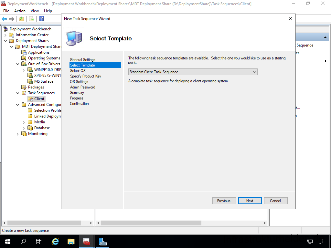Click the Monitoring folder icon
This screenshot has height=248, width=331.
[x=24, y=134]
